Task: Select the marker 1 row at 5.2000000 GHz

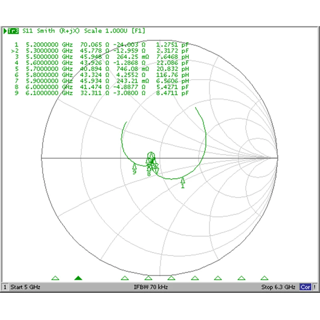Action: click(101, 45)
